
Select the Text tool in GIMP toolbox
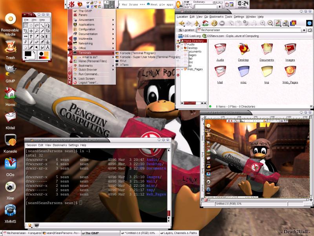pos(31,36)
